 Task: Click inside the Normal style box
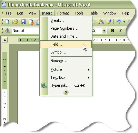coord(26,31)
